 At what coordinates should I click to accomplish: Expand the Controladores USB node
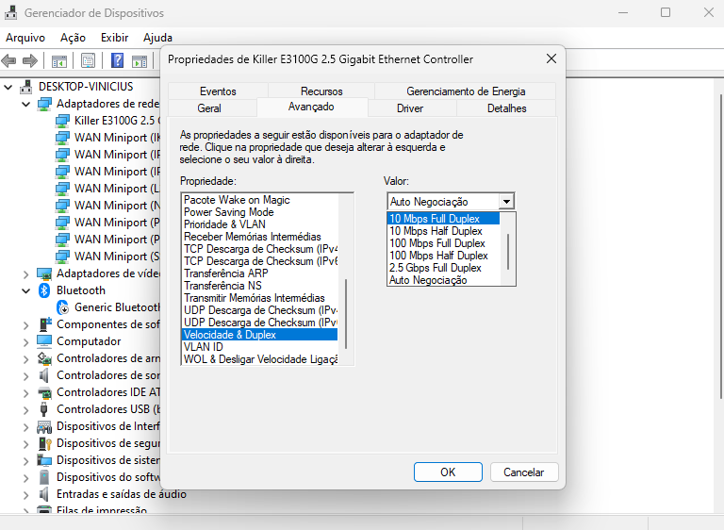(25, 409)
